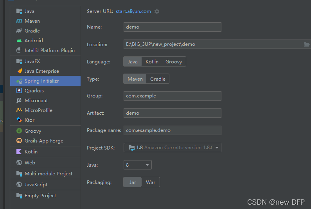
Task: Select the MicroProfile label
Action: click(38, 110)
